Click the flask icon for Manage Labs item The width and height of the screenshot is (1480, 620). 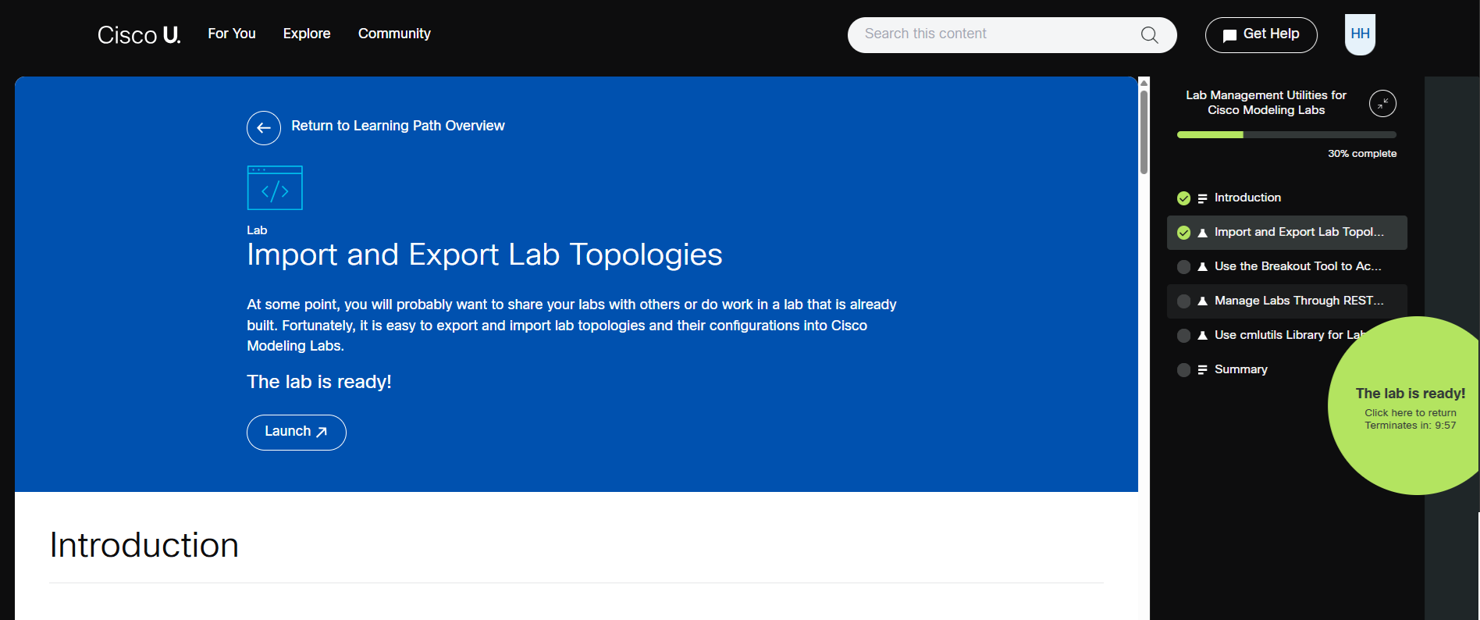pyautogui.click(x=1202, y=301)
